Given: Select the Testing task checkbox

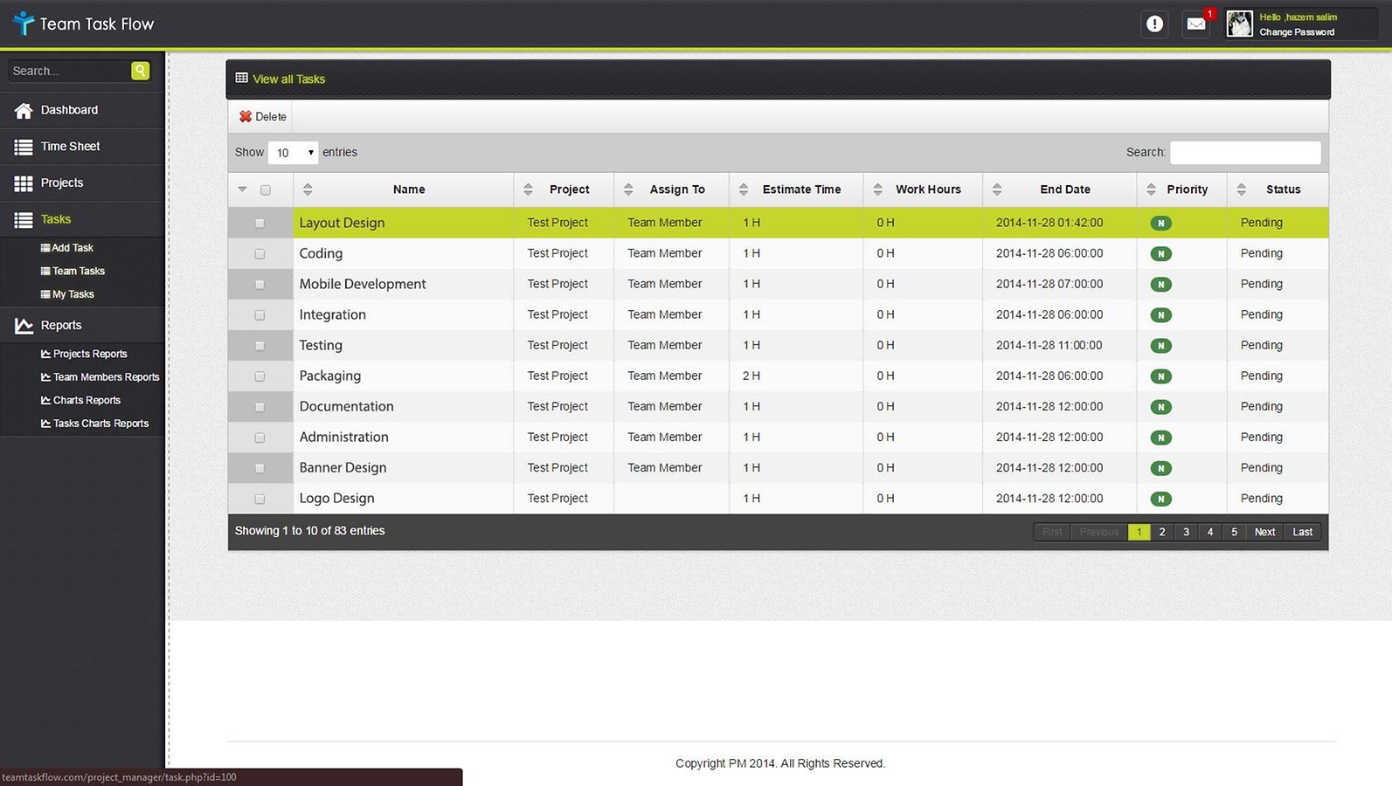Looking at the screenshot, I should (260, 346).
